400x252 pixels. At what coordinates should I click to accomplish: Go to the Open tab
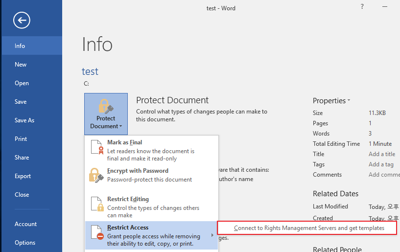(32, 83)
